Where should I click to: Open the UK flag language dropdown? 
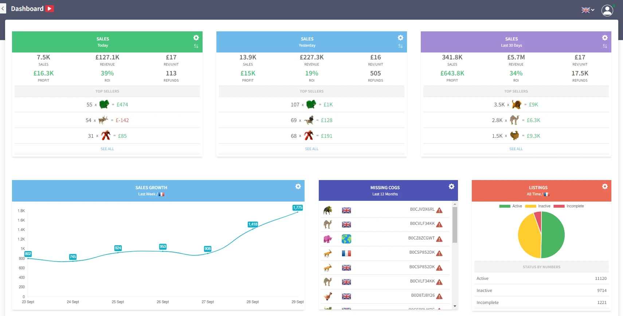[x=588, y=10]
